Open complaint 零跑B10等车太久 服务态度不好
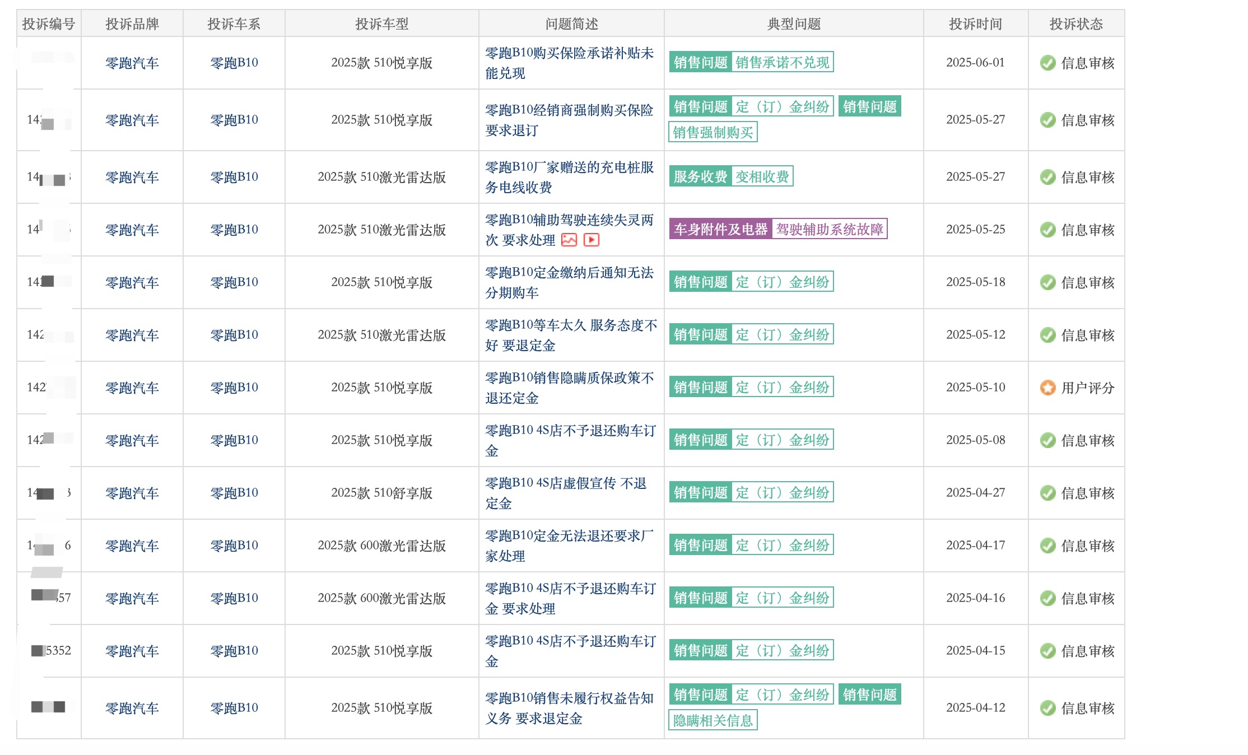The width and height of the screenshot is (1248, 755). pos(571,335)
